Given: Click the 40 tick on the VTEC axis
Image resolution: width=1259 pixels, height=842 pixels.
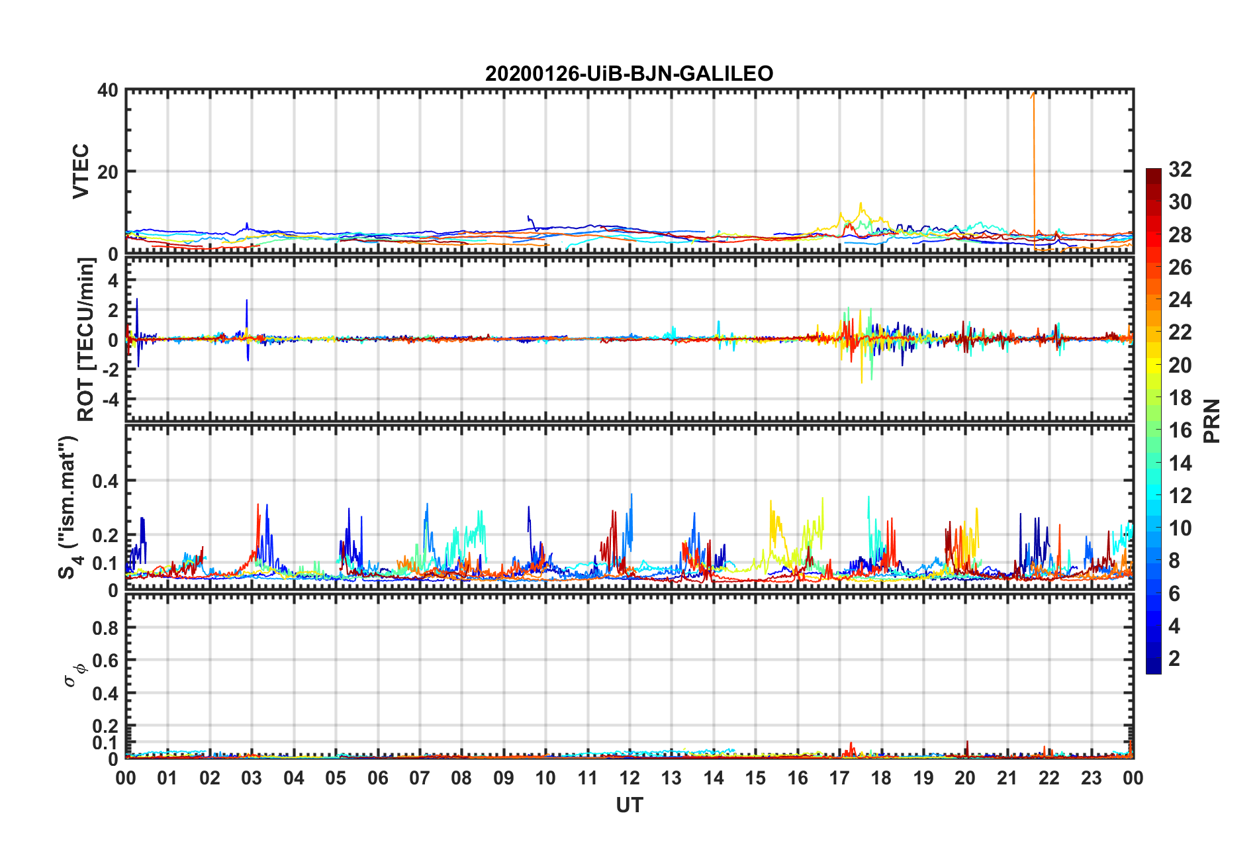Looking at the screenshot, I should coord(108,90).
